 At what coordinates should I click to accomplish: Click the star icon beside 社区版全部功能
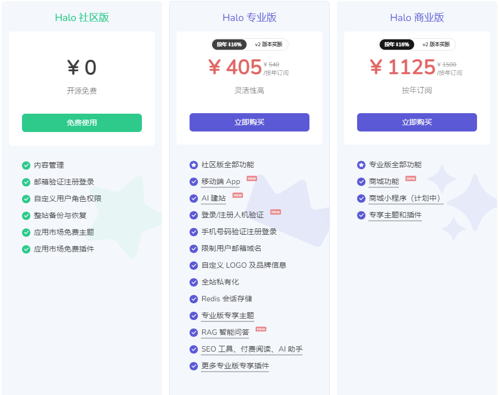(x=193, y=164)
